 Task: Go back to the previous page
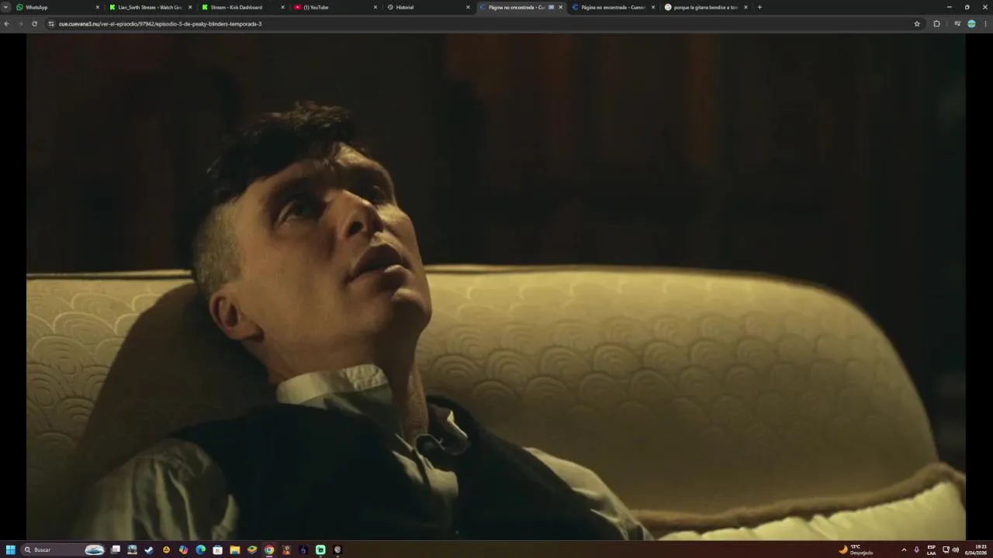[6, 24]
